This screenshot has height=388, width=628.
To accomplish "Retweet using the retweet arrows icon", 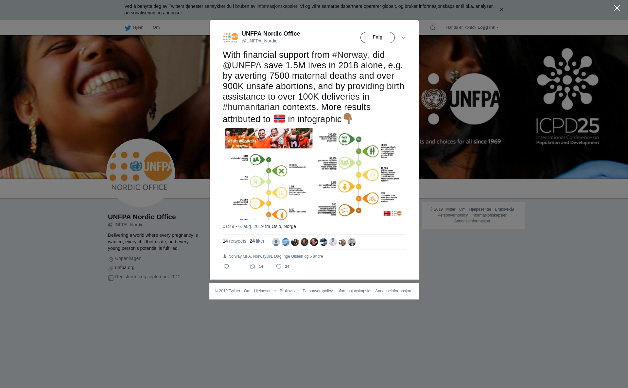I will tap(253, 267).
